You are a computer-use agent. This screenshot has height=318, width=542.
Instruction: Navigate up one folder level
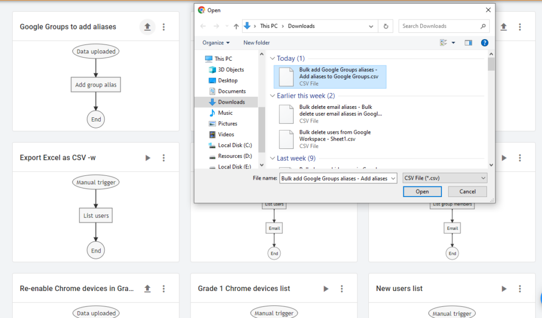pos(236,25)
